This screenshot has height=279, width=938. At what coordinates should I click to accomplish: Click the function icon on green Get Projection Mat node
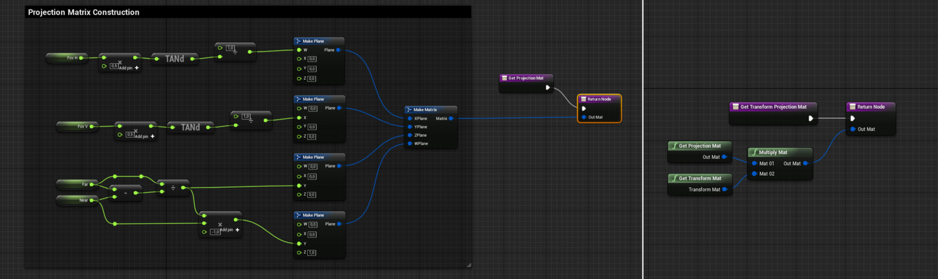coord(675,146)
